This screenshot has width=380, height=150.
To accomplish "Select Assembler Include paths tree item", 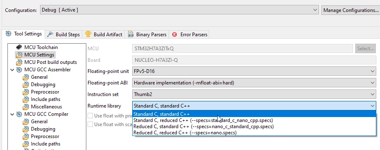I will (45, 99).
